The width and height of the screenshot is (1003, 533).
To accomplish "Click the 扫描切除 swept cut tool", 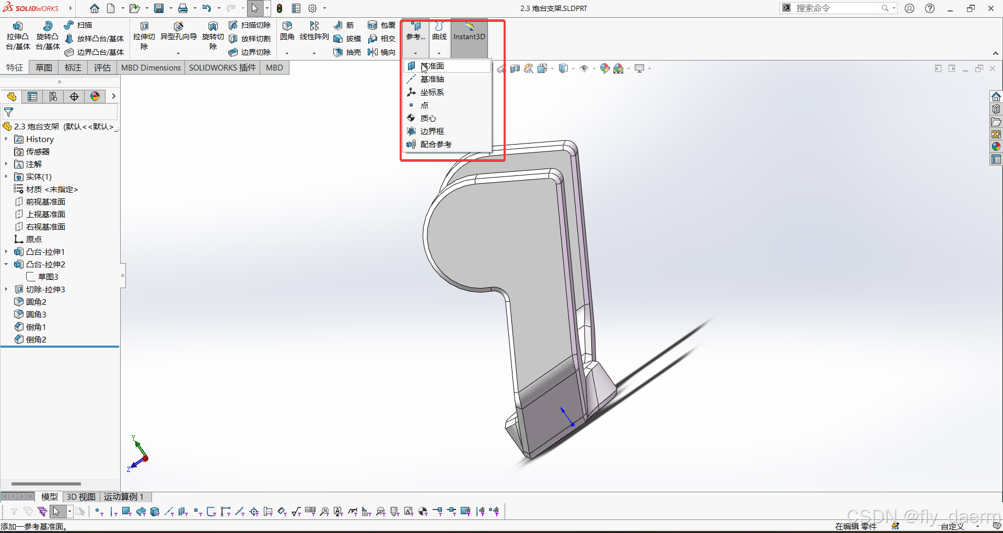I will [250, 25].
